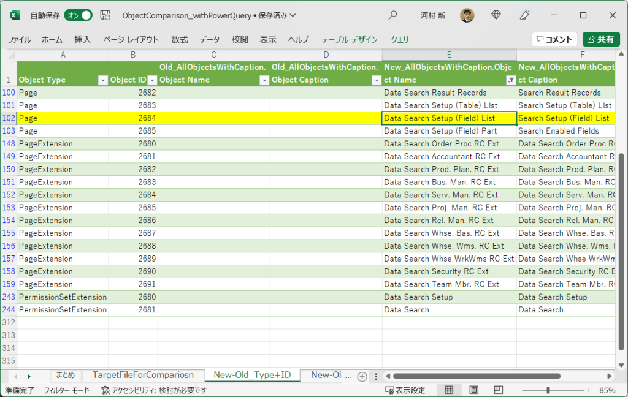Viewport: 628px width, 397px height.
Task: Click the save icon beside AutoSave
Action: coord(105,15)
